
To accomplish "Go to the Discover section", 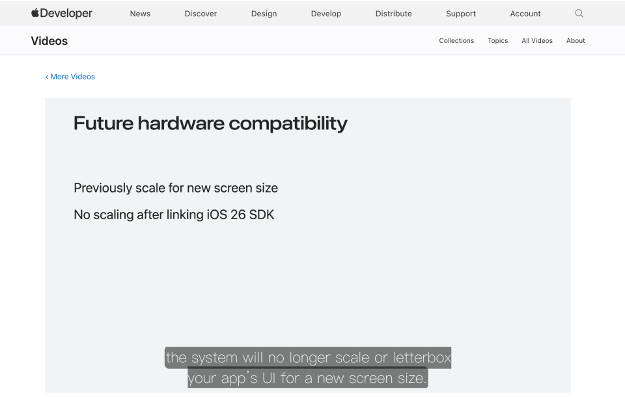I will pos(201,14).
